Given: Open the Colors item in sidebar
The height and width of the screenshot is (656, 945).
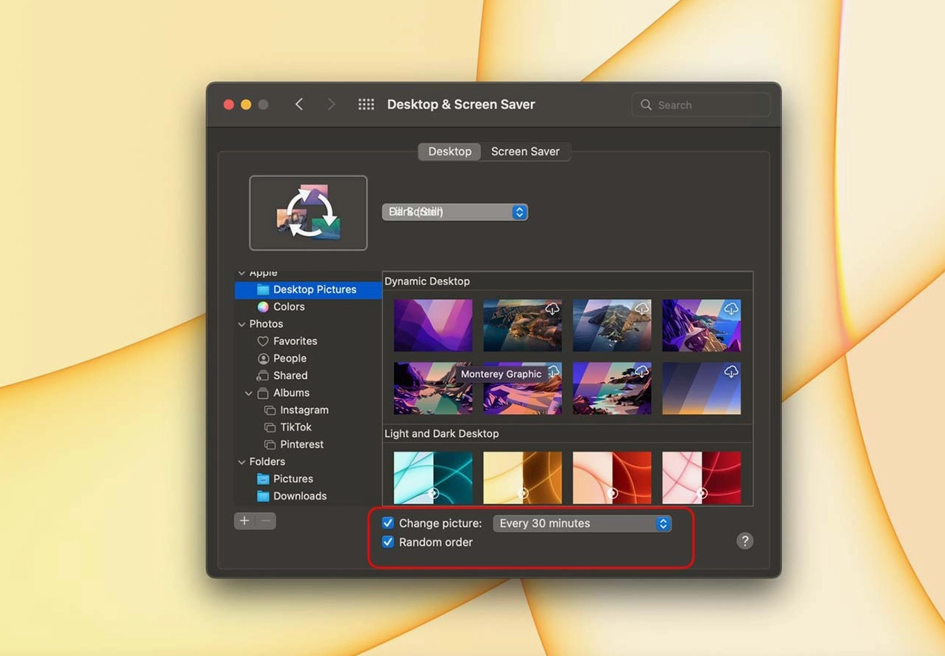Looking at the screenshot, I should (288, 307).
